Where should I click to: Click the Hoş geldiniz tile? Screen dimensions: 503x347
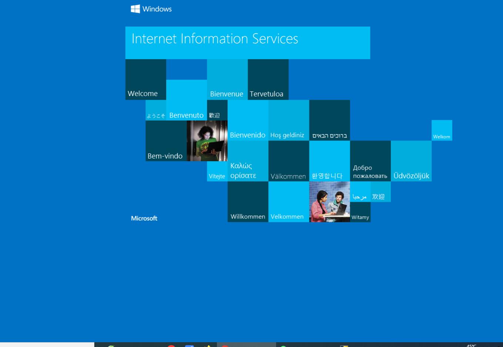(x=288, y=120)
